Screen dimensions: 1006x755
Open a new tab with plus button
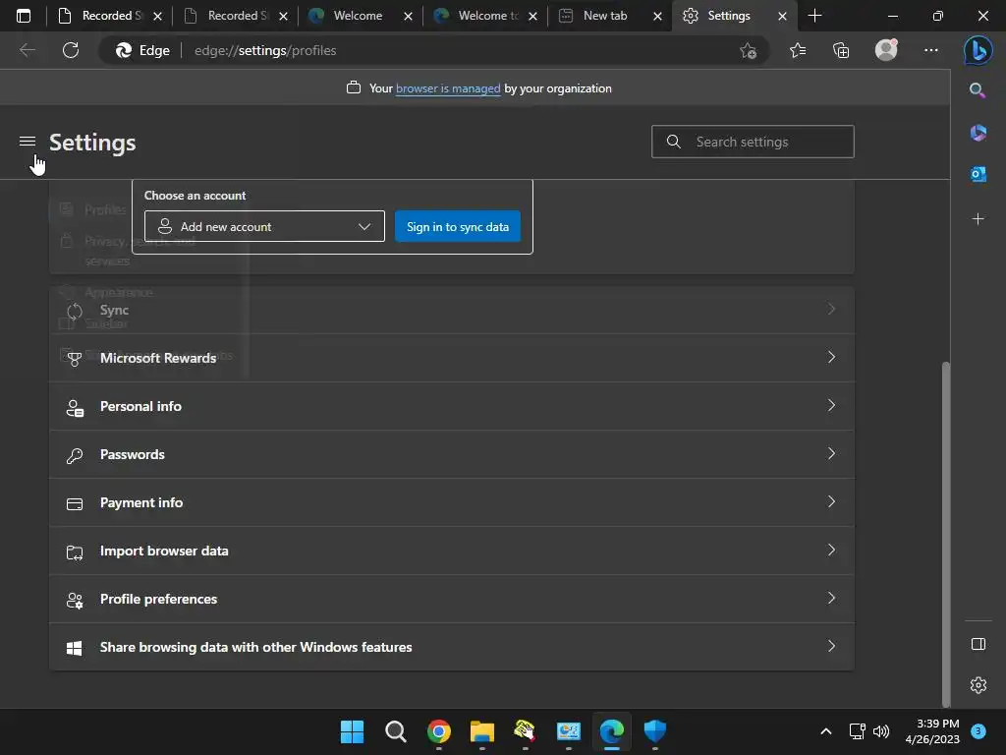point(814,16)
